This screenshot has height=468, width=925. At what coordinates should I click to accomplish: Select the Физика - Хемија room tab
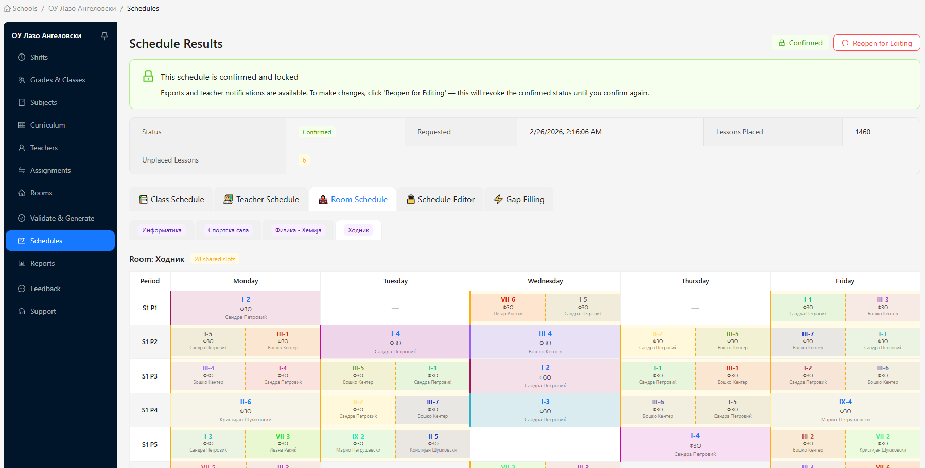click(x=298, y=230)
